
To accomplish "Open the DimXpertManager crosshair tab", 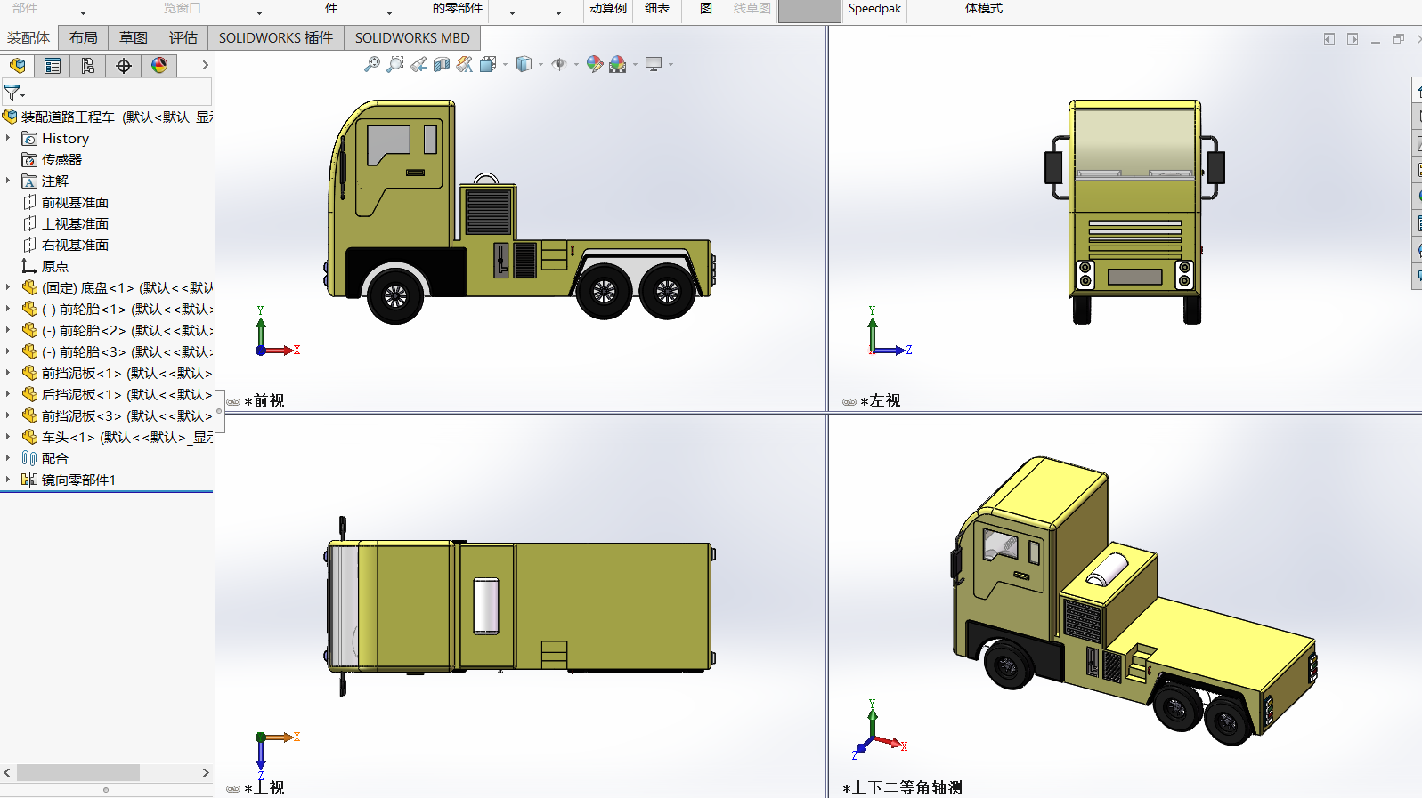I will point(124,66).
